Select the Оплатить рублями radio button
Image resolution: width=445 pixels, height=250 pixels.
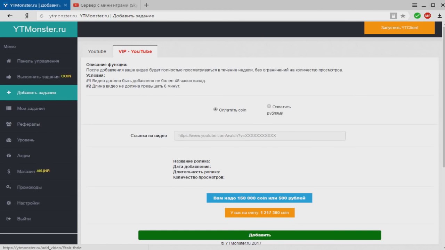[269, 106]
